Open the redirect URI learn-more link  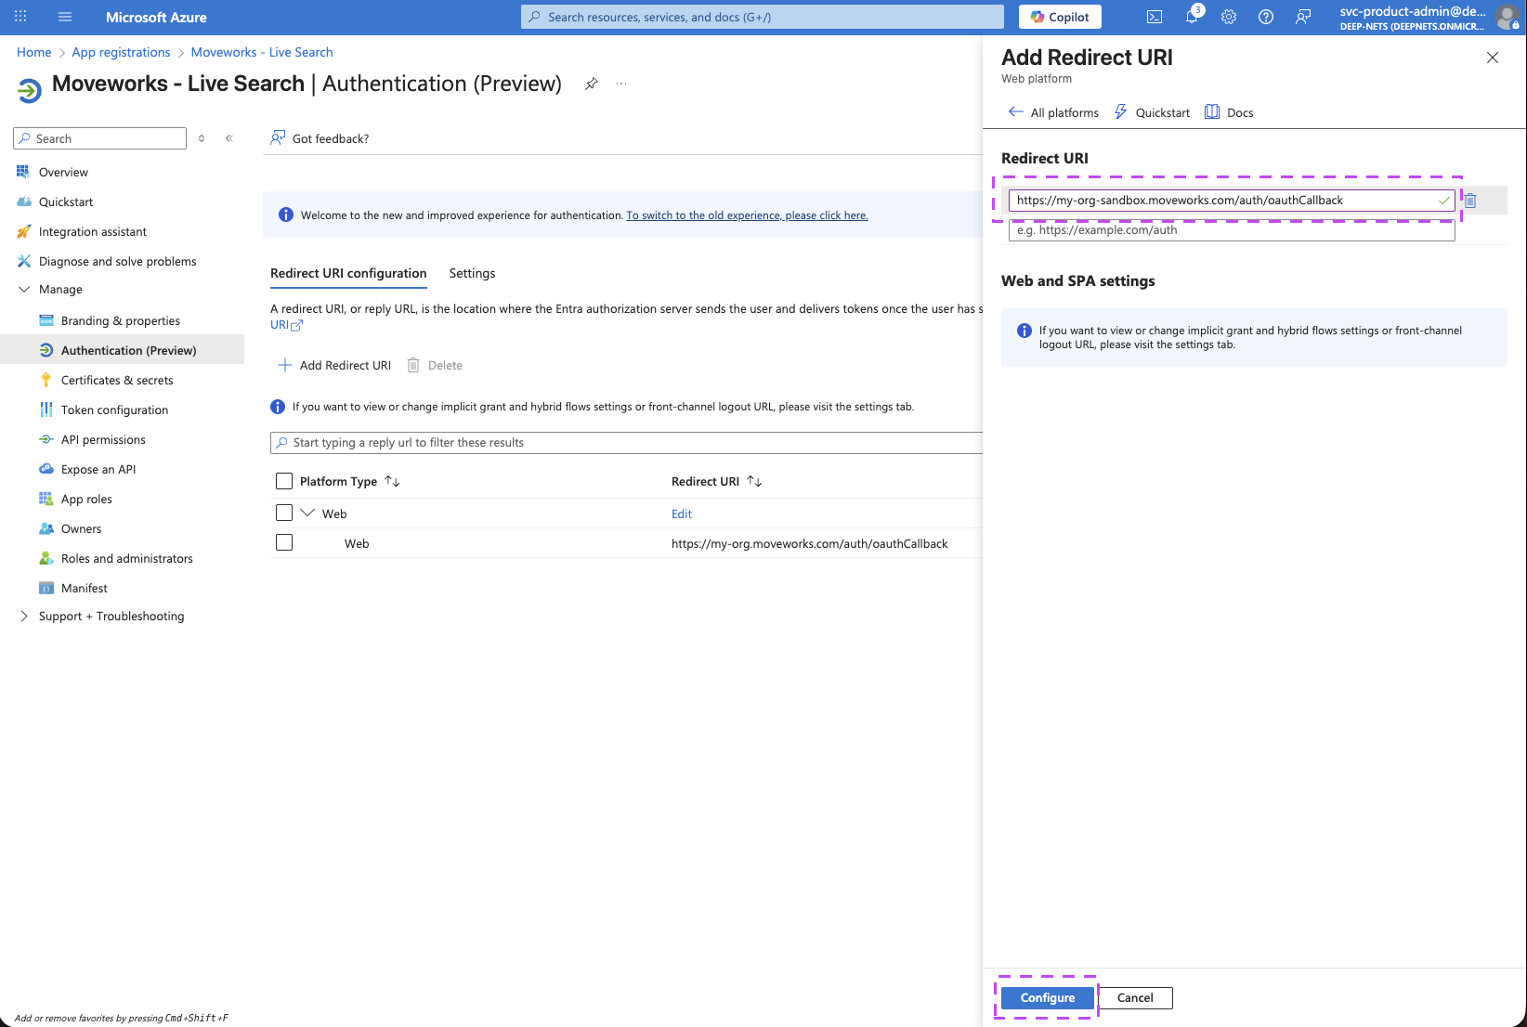pyautogui.click(x=286, y=325)
